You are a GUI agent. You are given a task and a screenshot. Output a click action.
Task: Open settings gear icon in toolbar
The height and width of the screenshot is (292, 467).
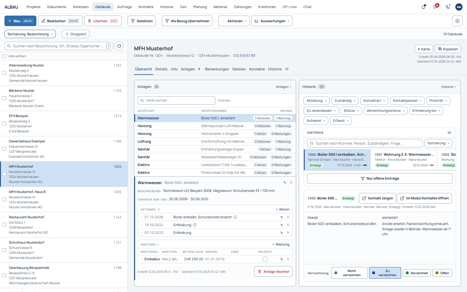[457, 21]
